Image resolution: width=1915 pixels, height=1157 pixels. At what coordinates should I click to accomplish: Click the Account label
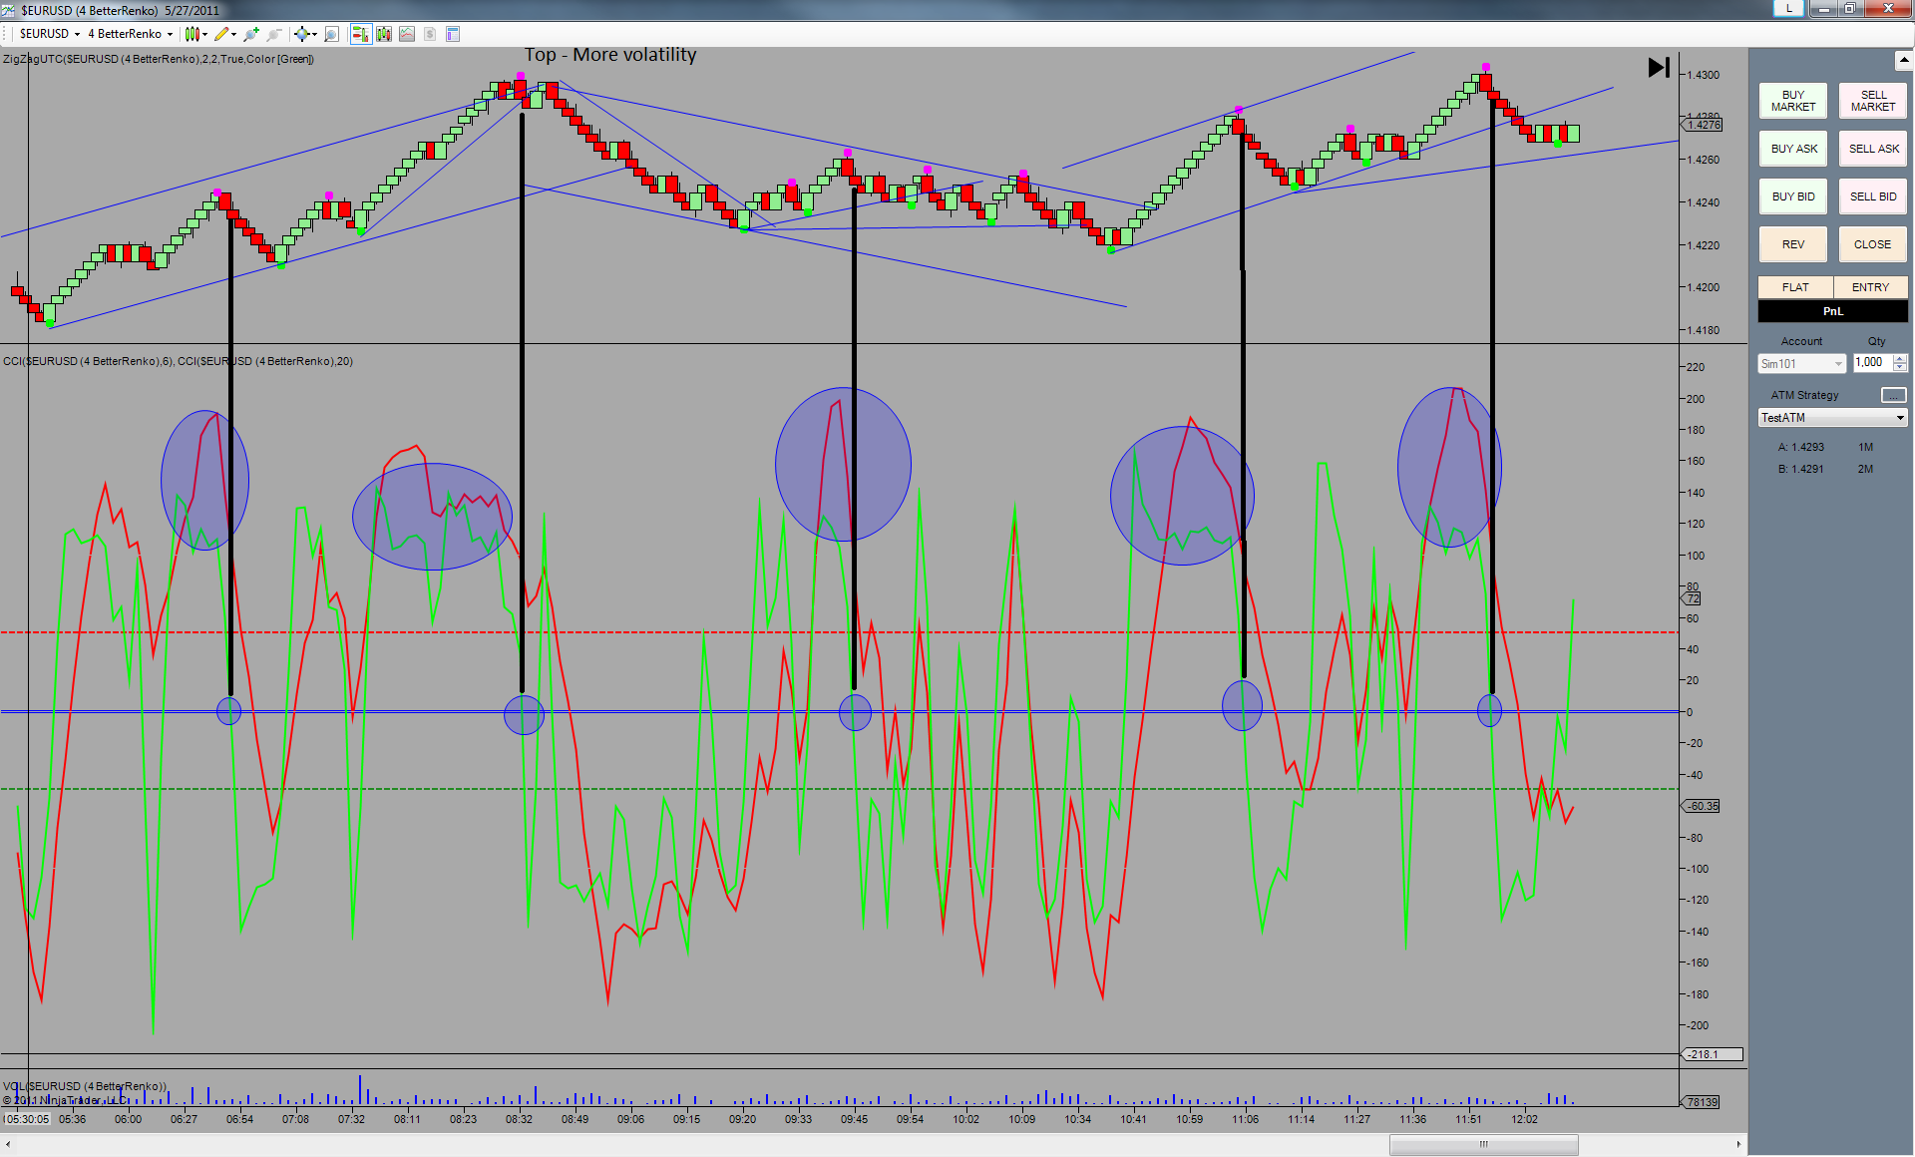[1801, 341]
